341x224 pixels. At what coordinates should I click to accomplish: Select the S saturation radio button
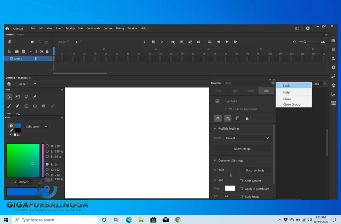47,151
